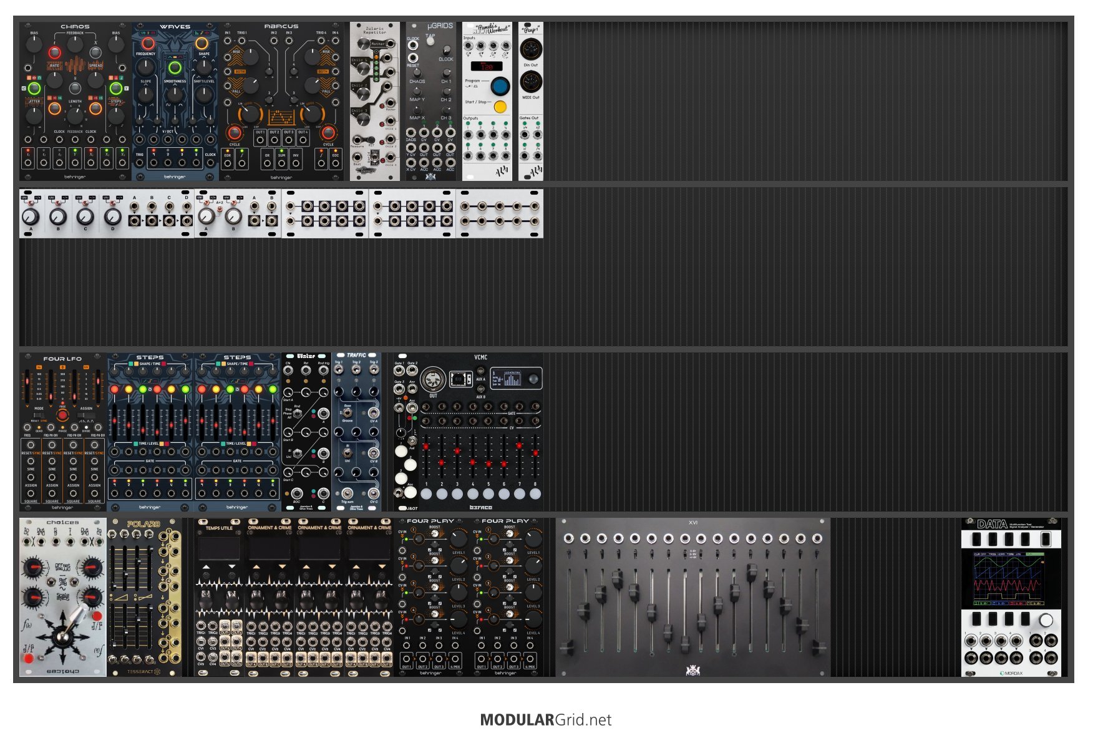This screenshot has height=733, width=1093.
Task: Open the Zularic Repetitor module
Action: point(375,102)
